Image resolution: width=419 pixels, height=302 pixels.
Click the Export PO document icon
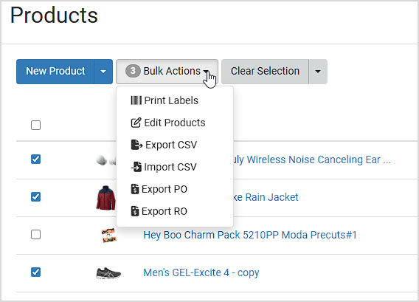click(x=135, y=189)
